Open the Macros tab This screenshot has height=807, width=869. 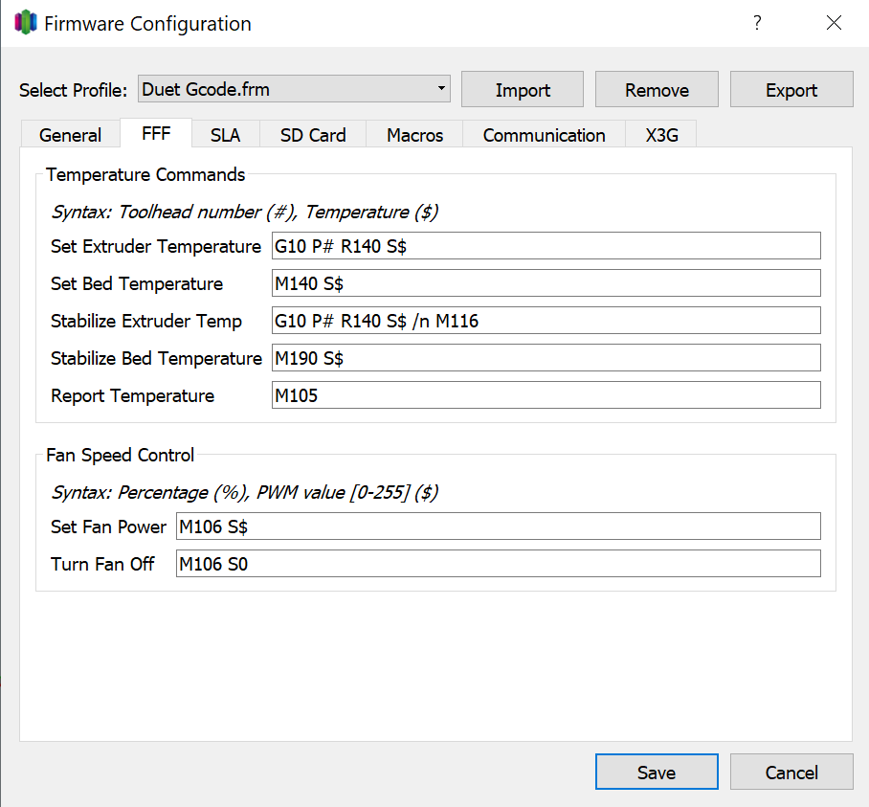point(414,135)
